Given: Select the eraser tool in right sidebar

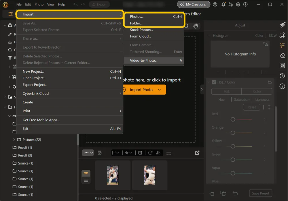Looking at the screenshot, I should coord(282,55).
